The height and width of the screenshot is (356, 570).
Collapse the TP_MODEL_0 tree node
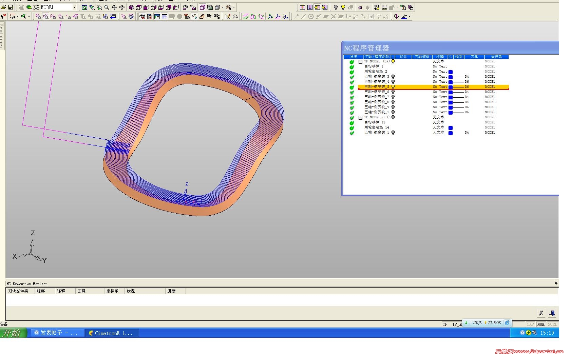pos(360,118)
